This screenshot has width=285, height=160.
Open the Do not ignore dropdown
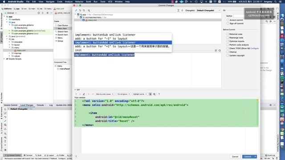124,94
